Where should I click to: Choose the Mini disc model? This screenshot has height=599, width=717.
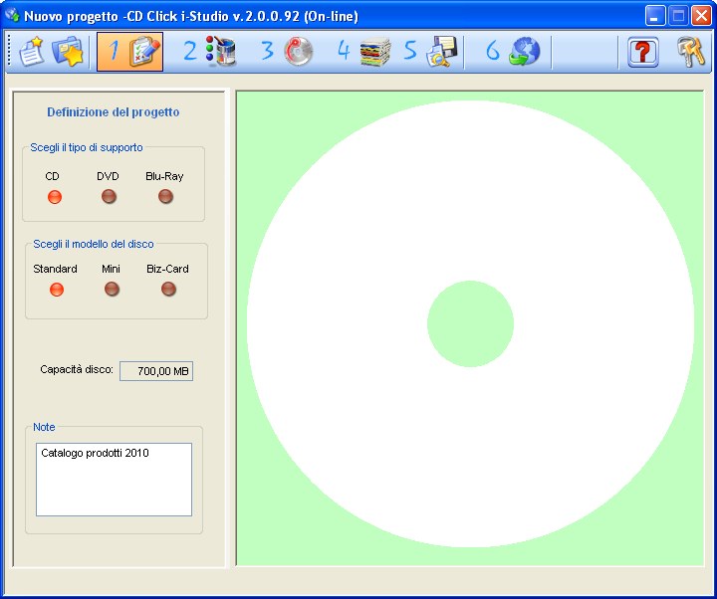click(x=112, y=290)
